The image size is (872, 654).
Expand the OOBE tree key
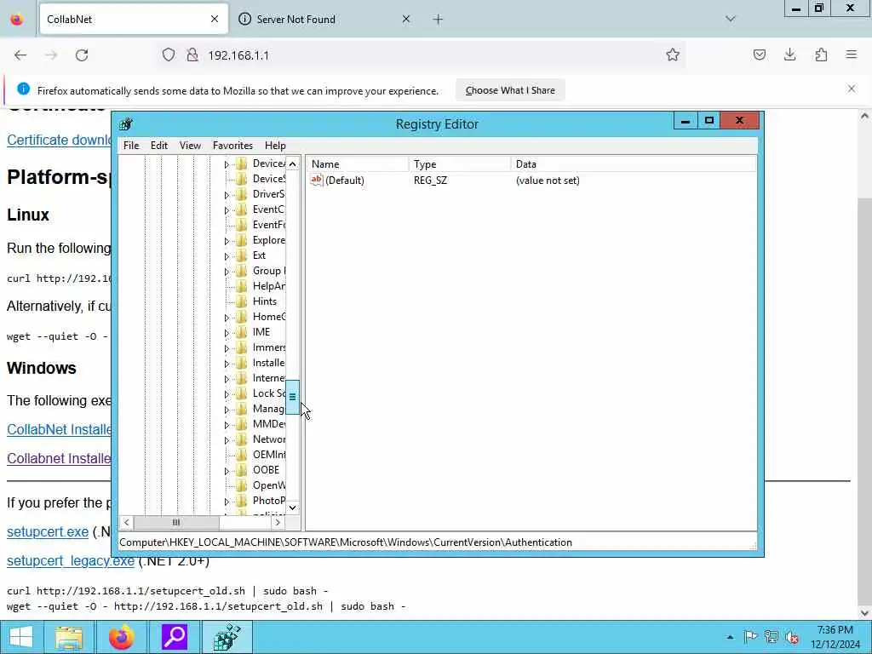pos(227,471)
